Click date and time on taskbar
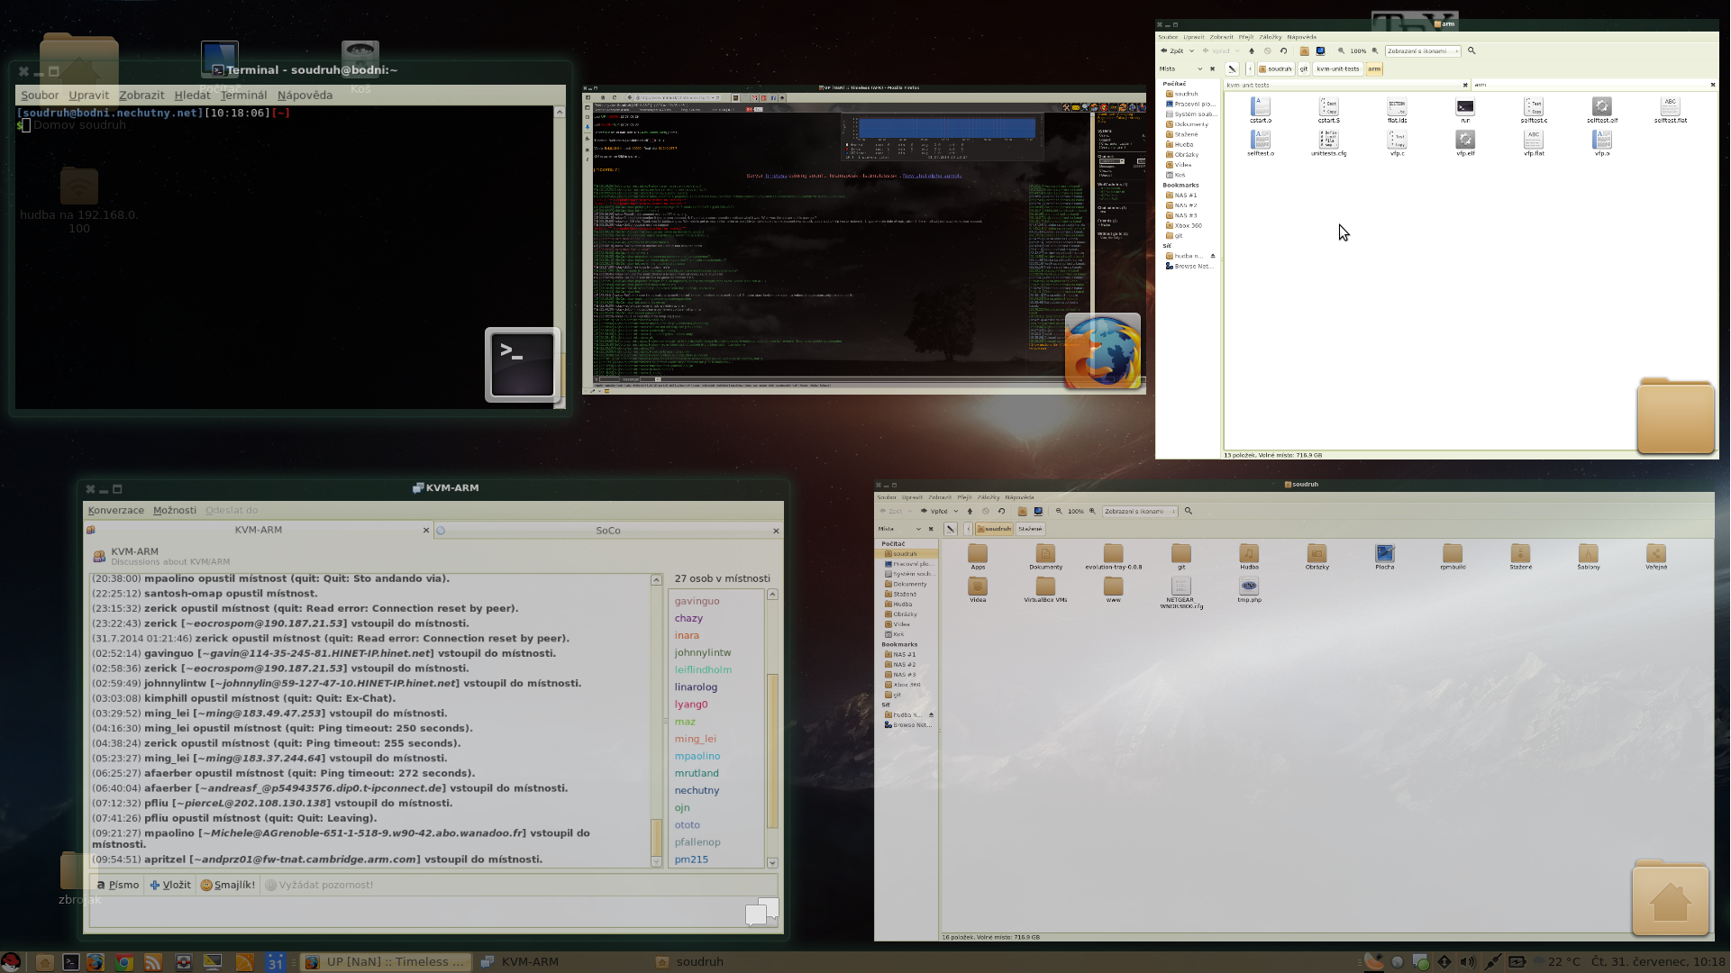 coord(1658,961)
